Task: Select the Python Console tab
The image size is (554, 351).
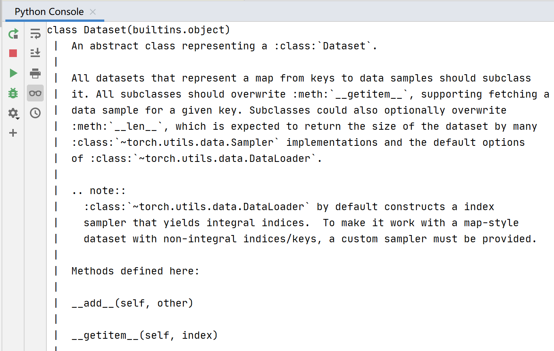Action: pyautogui.click(x=49, y=11)
